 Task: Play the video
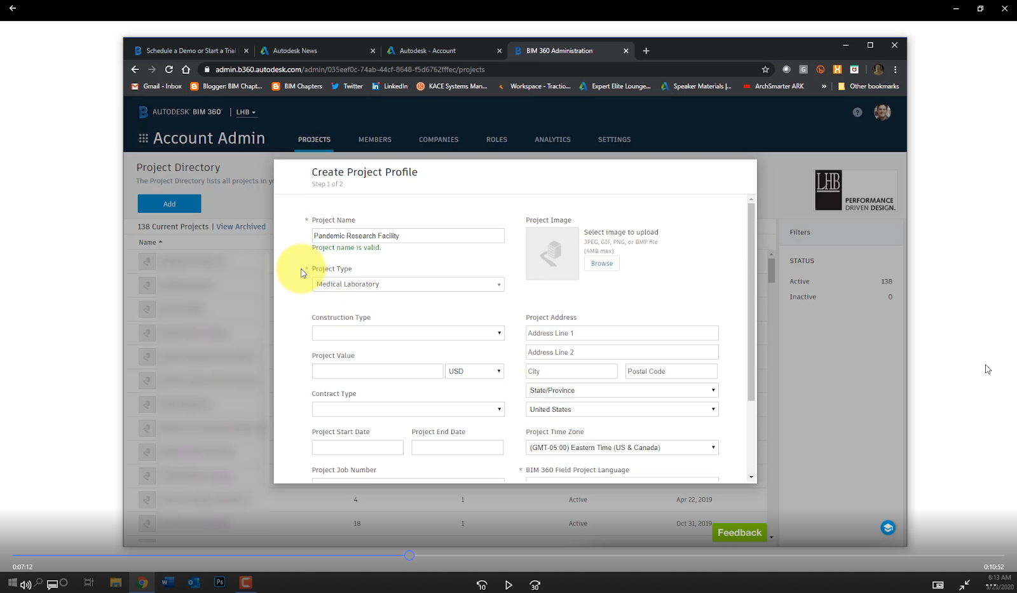pos(508,585)
